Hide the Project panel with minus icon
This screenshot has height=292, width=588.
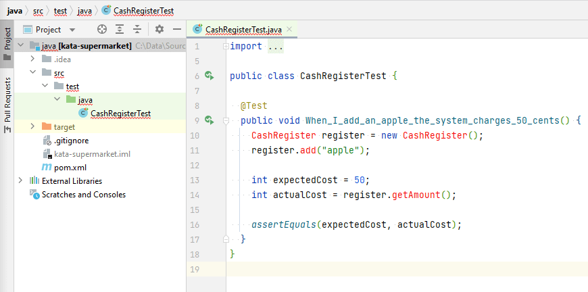point(176,29)
